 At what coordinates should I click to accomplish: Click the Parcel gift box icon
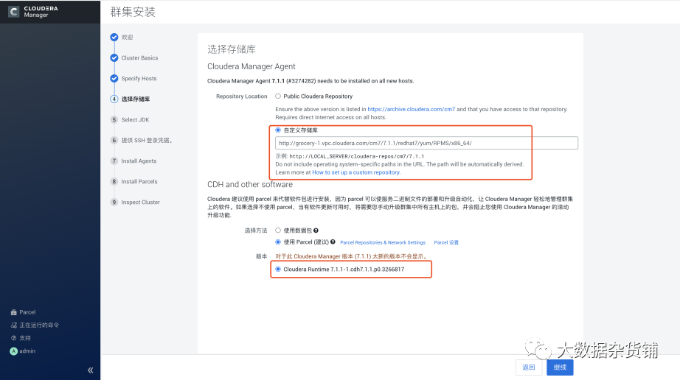[x=13, y=312]
